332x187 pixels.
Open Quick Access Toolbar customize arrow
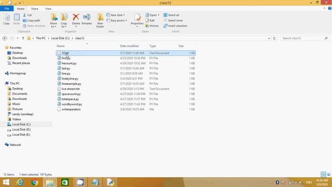[20, 3]
